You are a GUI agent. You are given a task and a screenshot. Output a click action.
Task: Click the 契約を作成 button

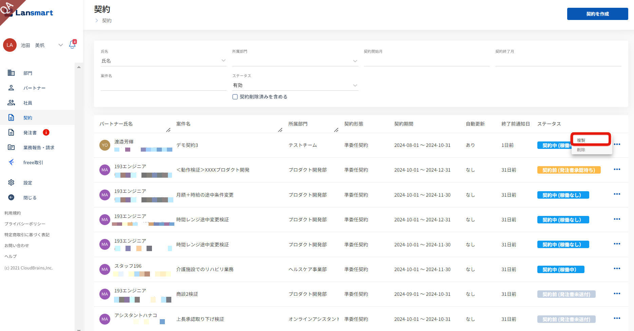(597, 14)
